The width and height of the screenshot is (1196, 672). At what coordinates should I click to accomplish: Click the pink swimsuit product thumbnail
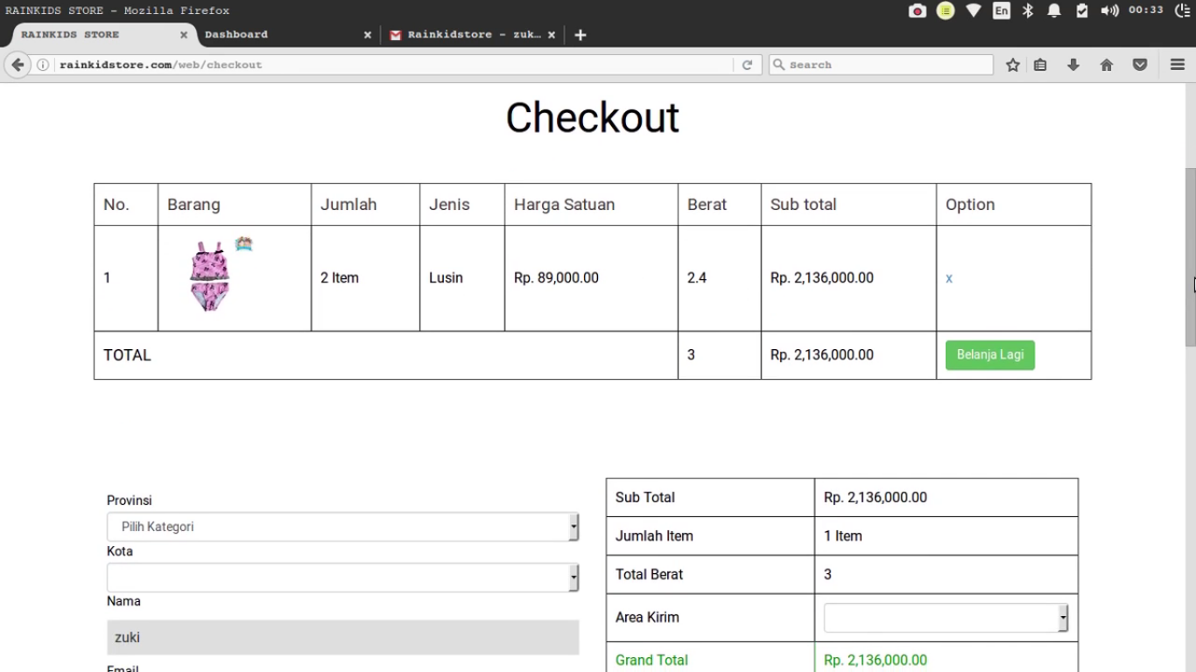pyautogui.click(x=210, y=276)
